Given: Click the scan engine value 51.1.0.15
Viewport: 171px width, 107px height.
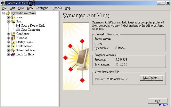Looking at the screenshot, I should pos(121,64).
